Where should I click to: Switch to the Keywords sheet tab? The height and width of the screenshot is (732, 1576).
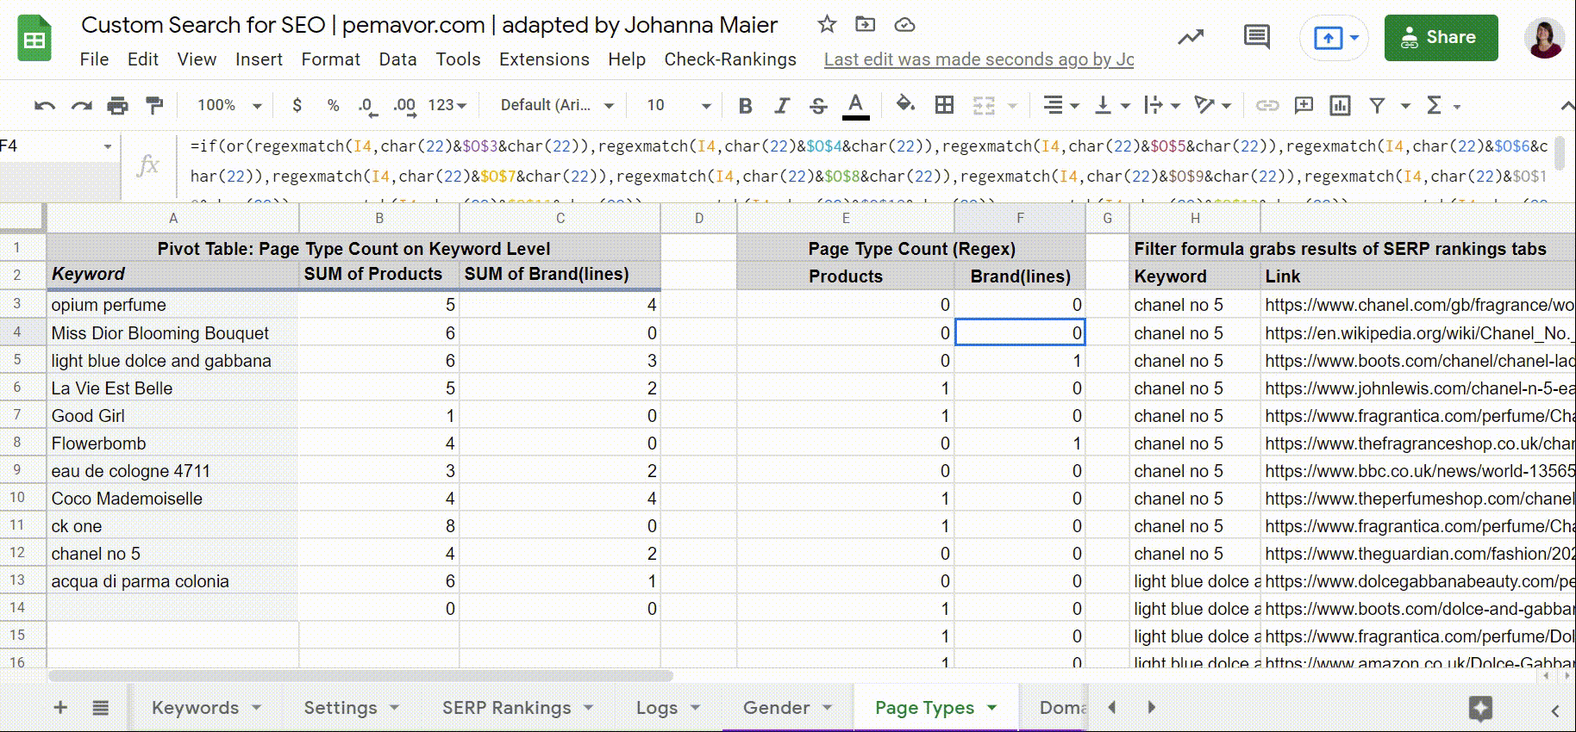tap(196, 708)
